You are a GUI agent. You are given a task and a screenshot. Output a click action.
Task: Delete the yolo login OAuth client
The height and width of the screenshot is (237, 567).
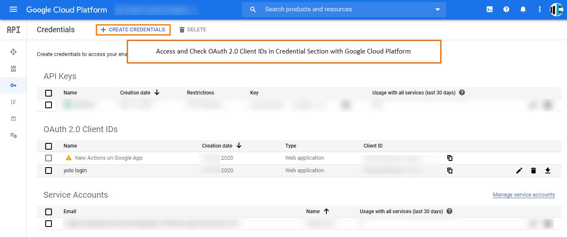534,171
